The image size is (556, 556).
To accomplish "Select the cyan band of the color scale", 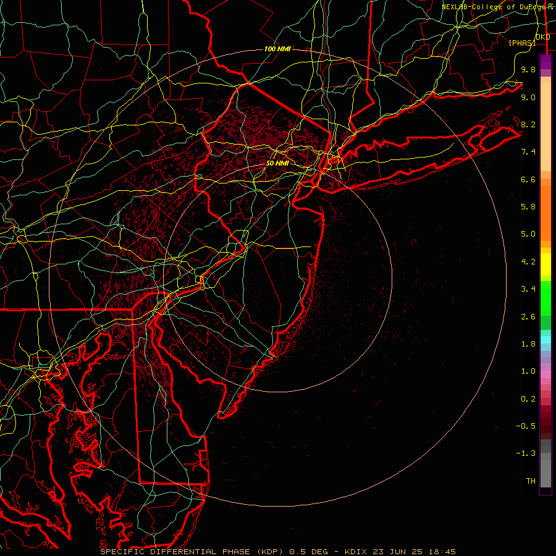I will [545, 340].
